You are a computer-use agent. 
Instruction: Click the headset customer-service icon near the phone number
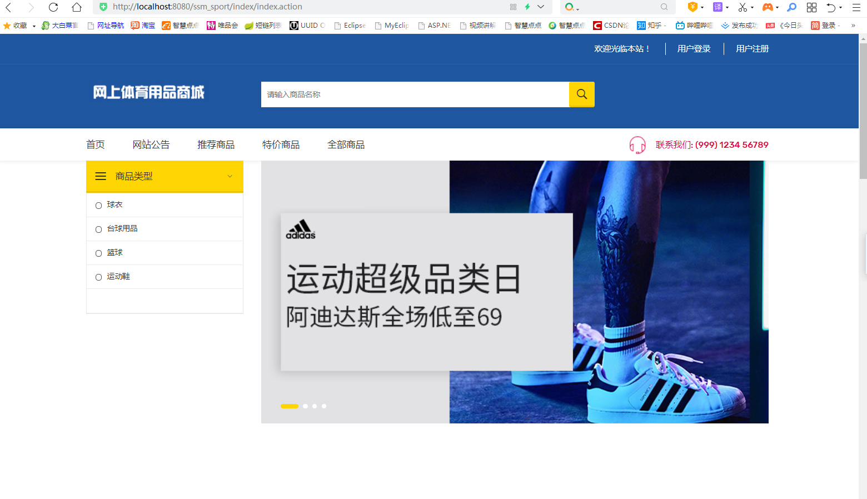point(637,144)
